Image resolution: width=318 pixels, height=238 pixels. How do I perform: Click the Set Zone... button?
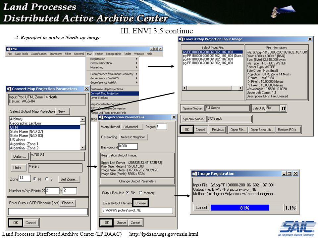69,179
